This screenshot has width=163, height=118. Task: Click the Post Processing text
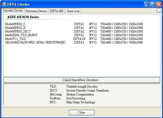point(76,98)
